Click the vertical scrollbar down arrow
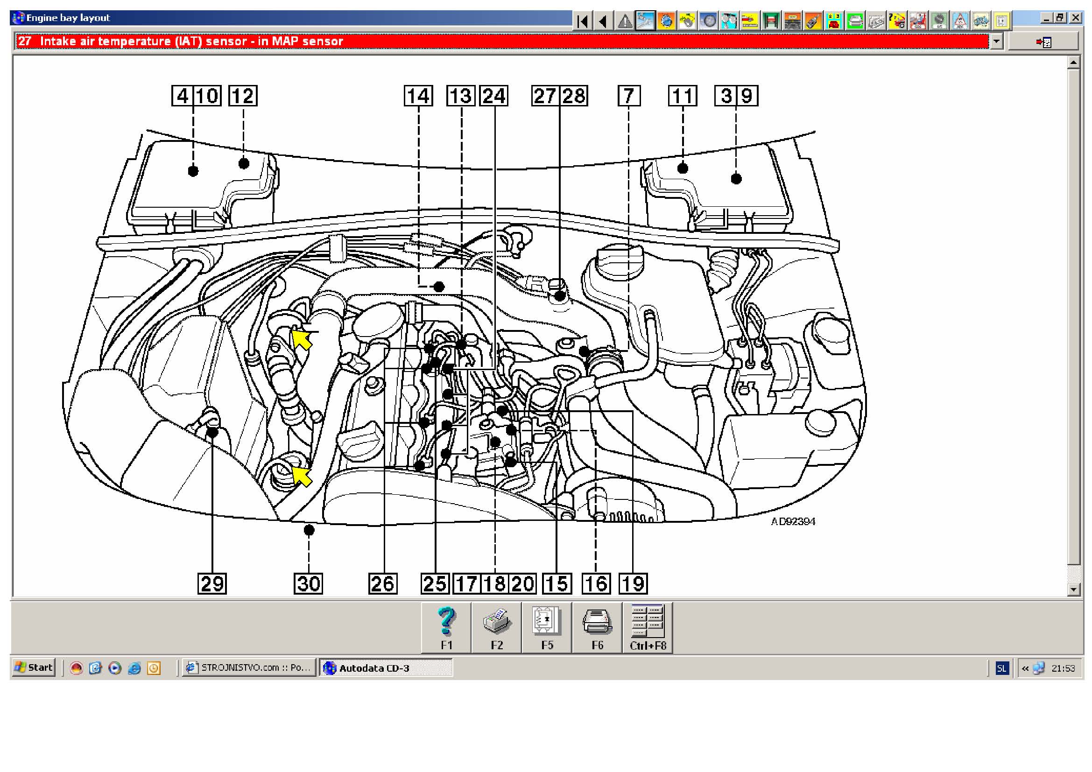 pyautogui.click(x=1073, y=590)
